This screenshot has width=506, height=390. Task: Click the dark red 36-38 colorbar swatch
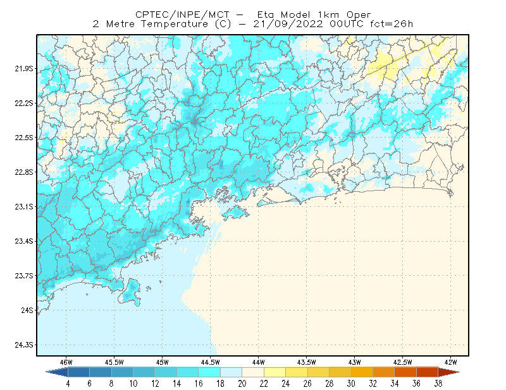pyautogui.click(x=428, y=372)
